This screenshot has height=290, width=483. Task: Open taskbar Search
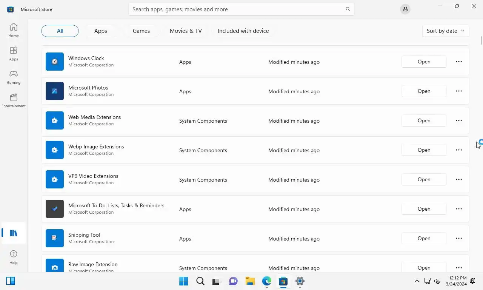[200, 281]
